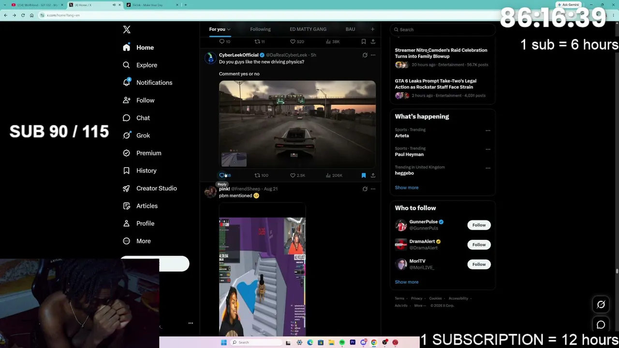Show more trends under What's happening
This screenshot has width=619, height=348.
point(407,188)
